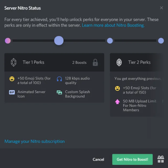
Task: Click the Tier 2 Perks card header
Action: tap(139, 62)
